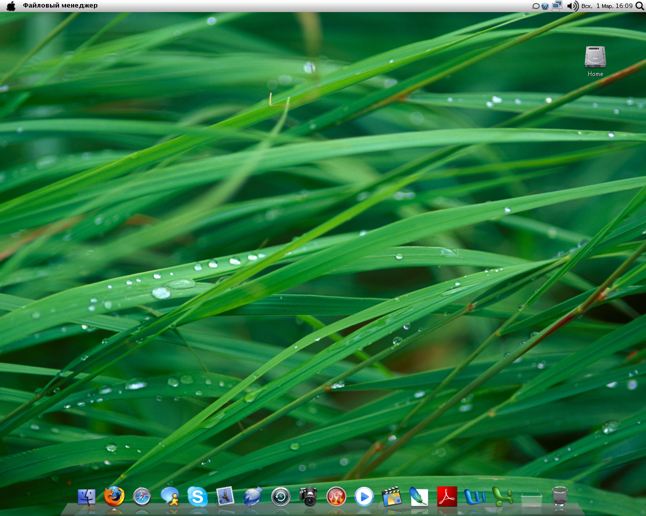Launch Skype from the dock
The width and height of the screenshot is (646, 516).
tap(197, 497)
